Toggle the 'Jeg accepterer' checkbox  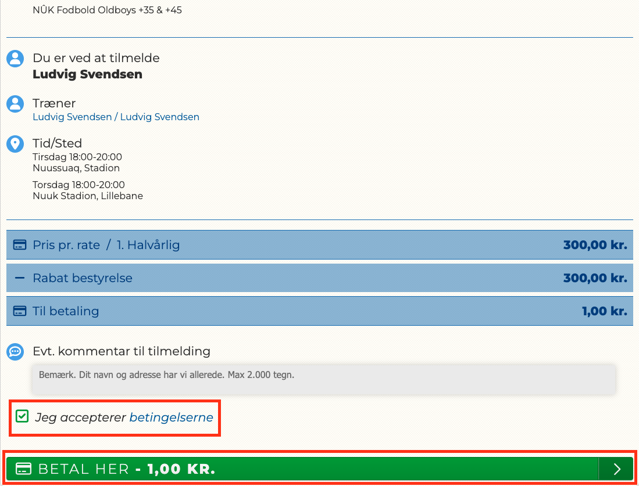(22, 416)
